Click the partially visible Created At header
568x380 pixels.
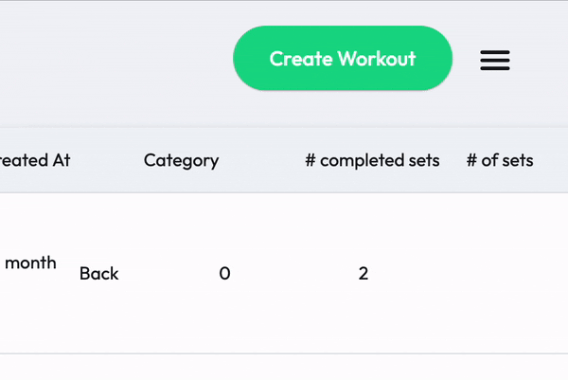pos(36,160)
